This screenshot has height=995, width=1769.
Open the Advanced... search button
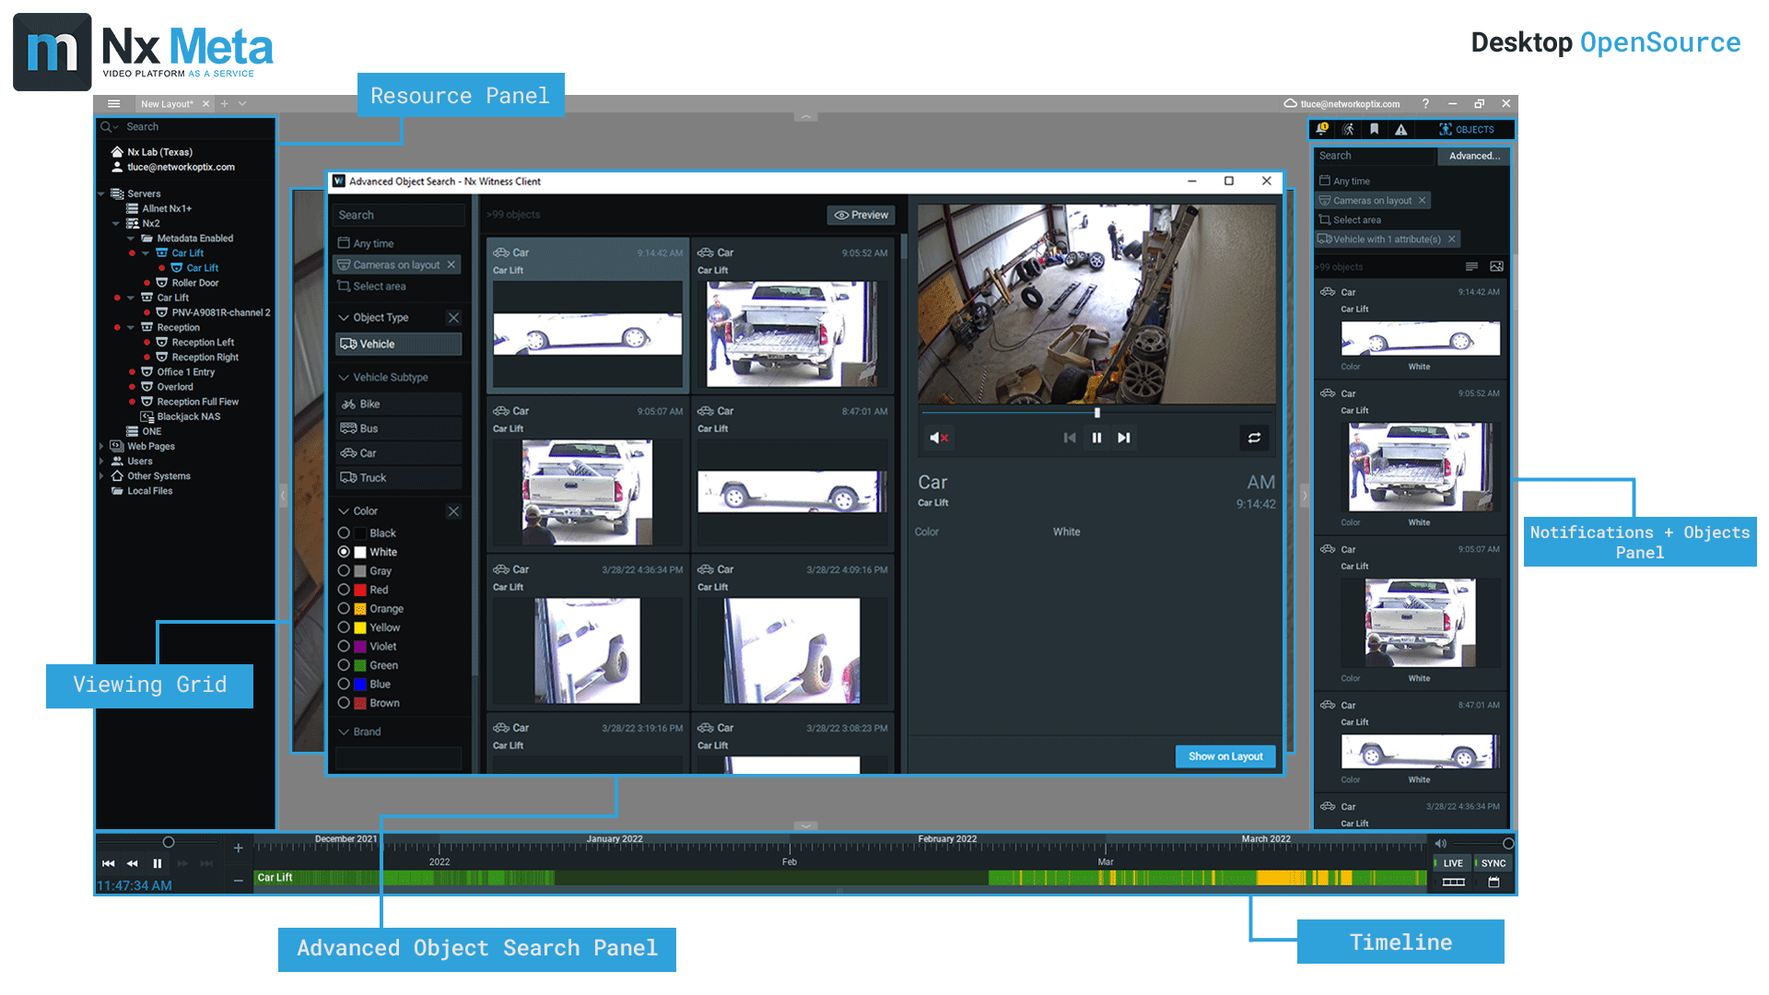click(1473, 156)
